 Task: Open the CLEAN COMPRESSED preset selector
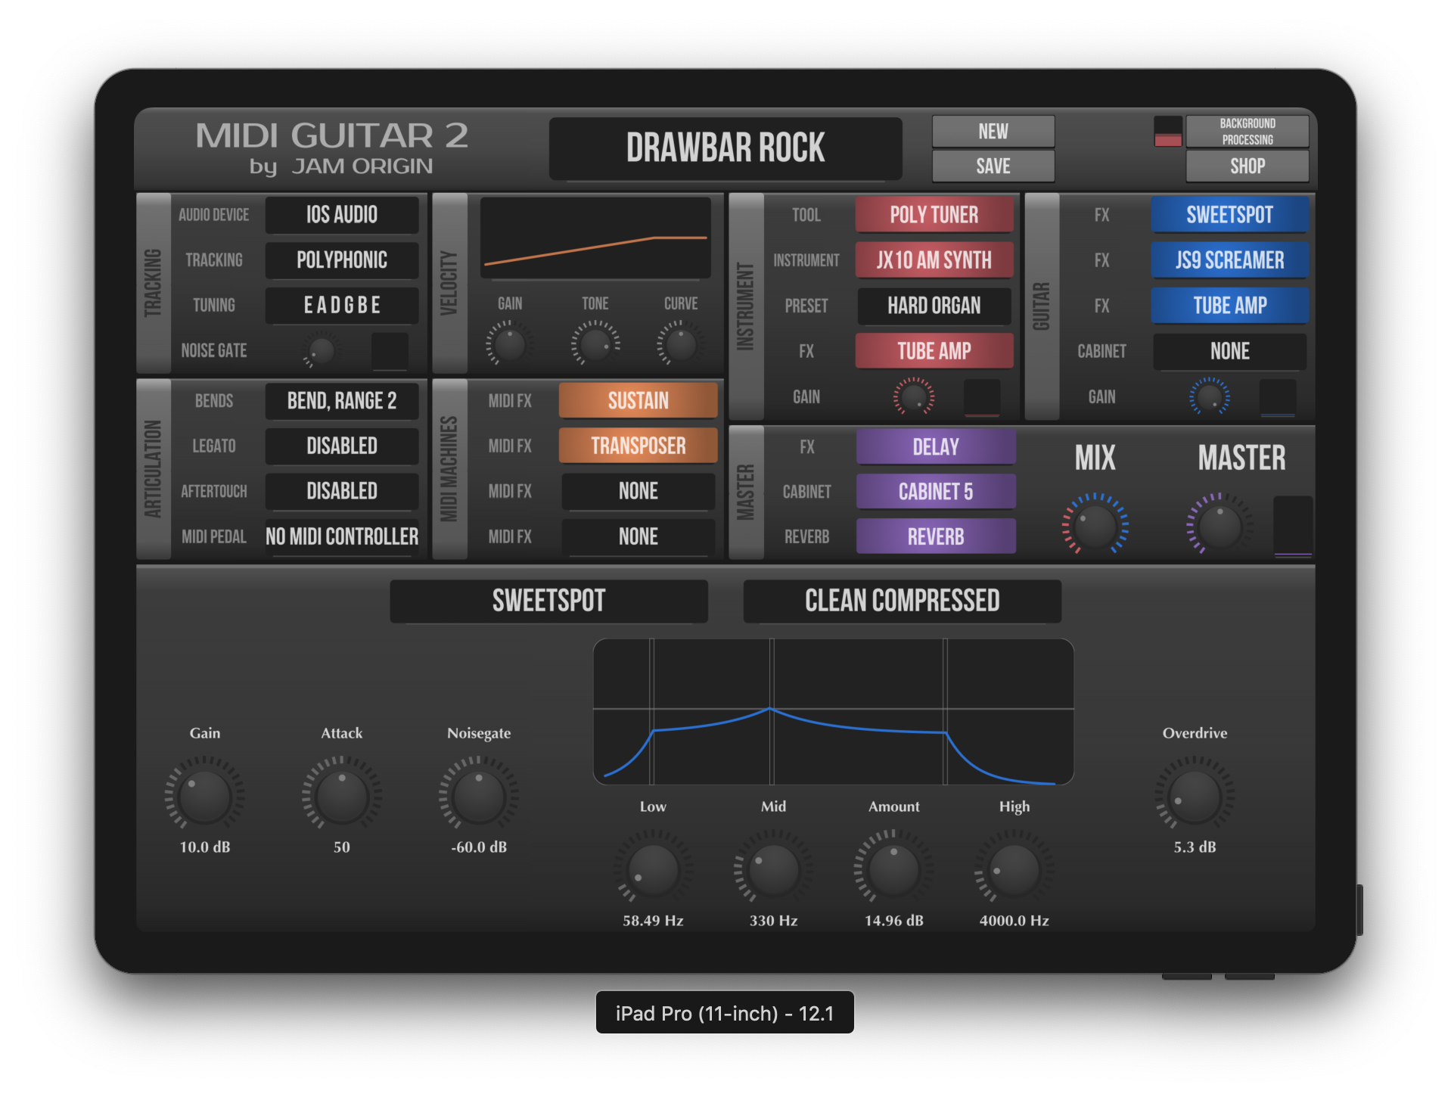point(902,601)
